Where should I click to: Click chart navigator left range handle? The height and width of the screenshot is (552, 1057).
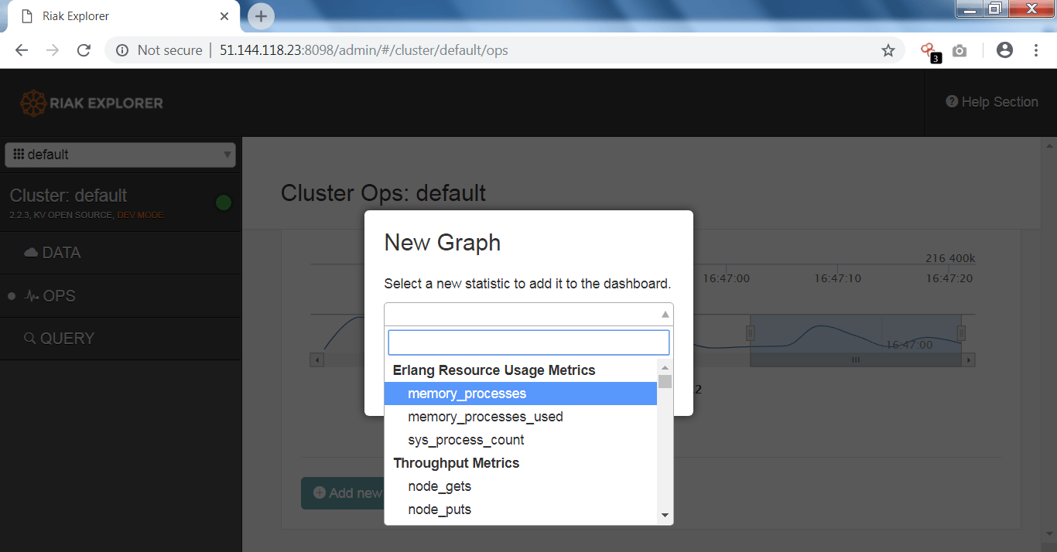[x=750, y=333]
